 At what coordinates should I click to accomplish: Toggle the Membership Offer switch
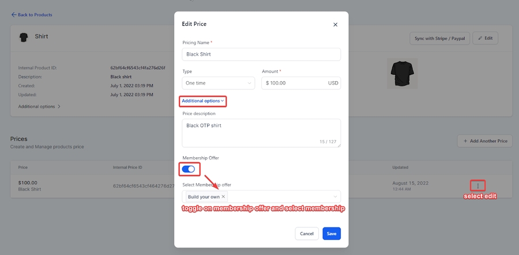coord(189,169)
